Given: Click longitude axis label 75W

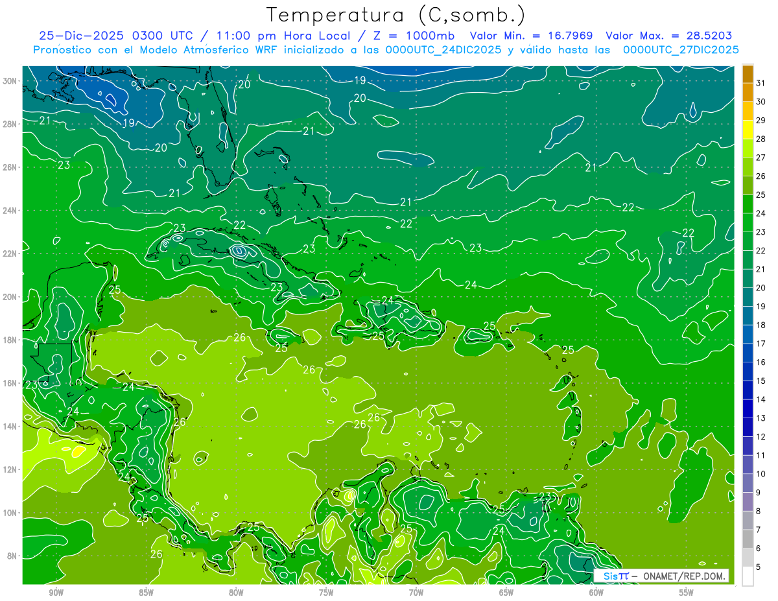Looking at the screenshot, I should [x=326, y=593].
